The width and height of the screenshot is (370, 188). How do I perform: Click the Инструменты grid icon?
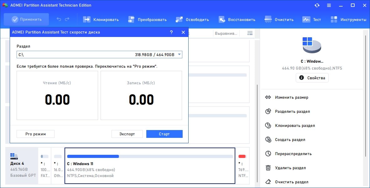coord(334,19)
